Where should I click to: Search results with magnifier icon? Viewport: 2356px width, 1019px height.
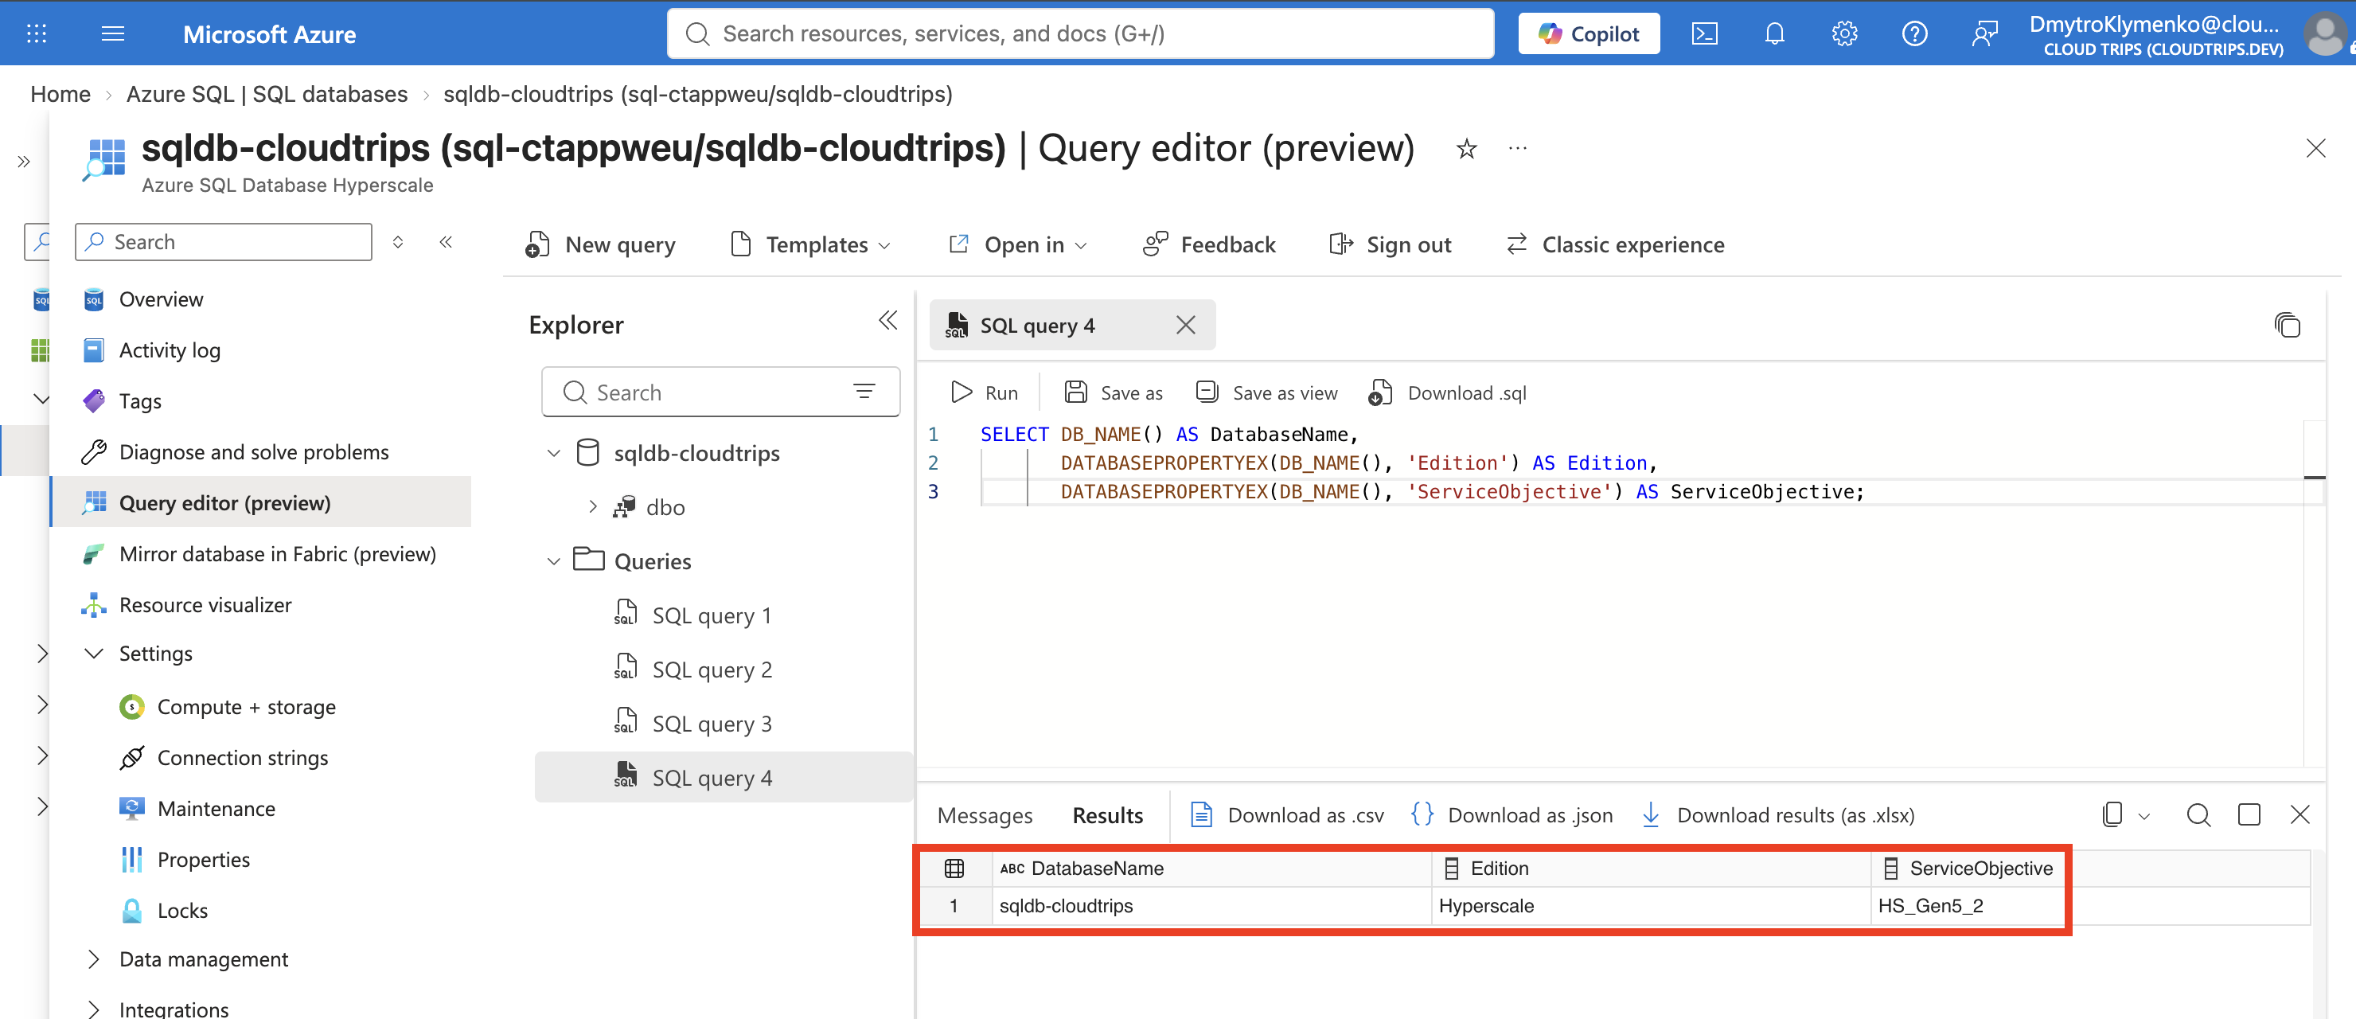coord(2198,815)
